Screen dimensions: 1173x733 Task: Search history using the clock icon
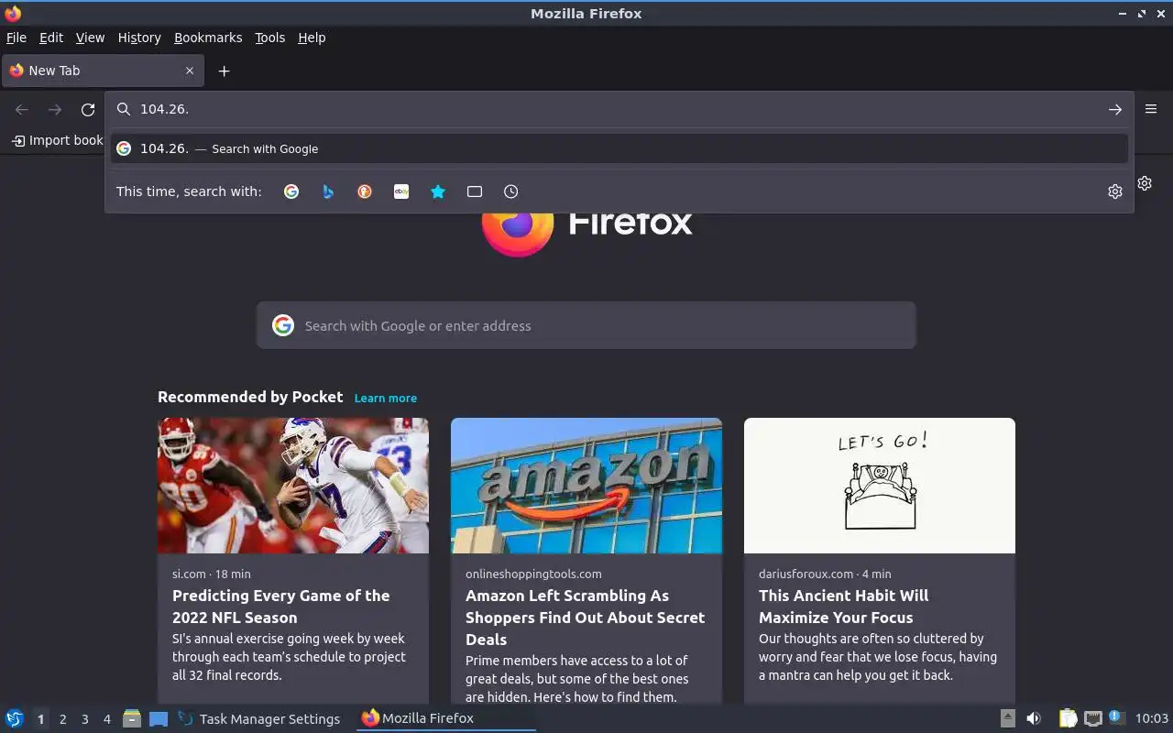point(511,191)
